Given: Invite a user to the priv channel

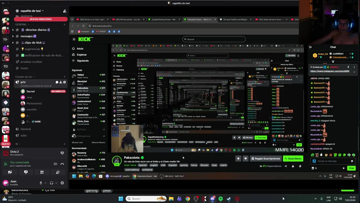Looking at the screenshot, I should coord(60,82).
